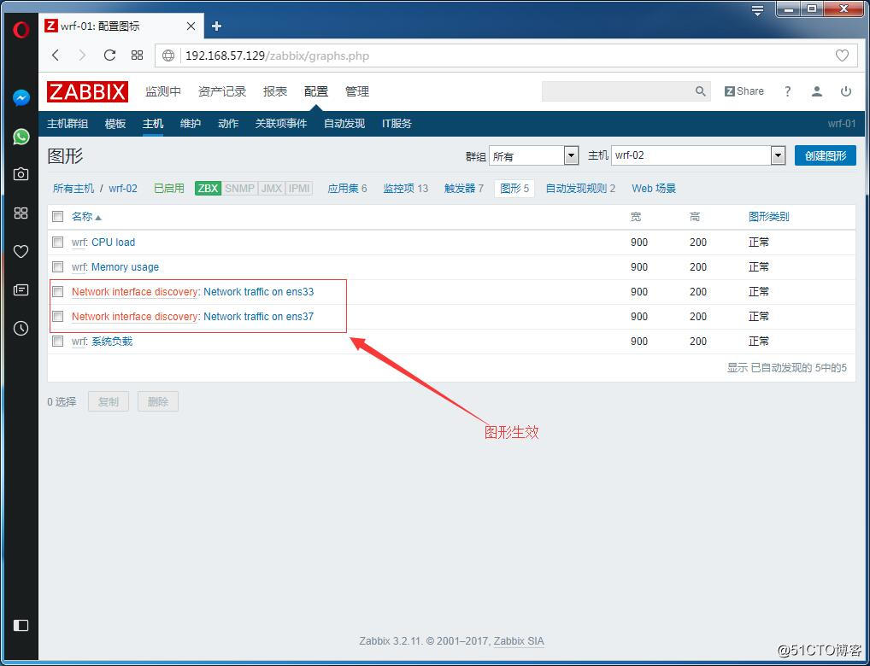Check the ens37 network traffic checkbox
The height and width of the screenshot is (666, 870).
coord(58,316)
